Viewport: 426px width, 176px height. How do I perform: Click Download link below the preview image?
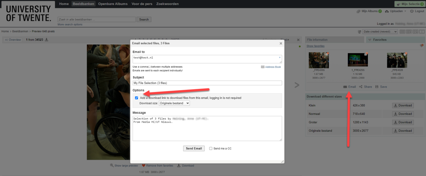[185, 165]
